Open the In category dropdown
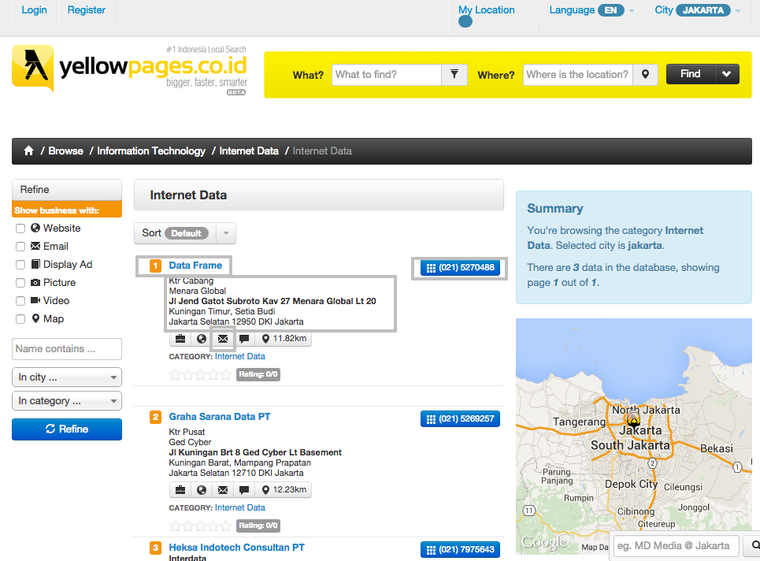760x561 pixels. click(67, 401)
